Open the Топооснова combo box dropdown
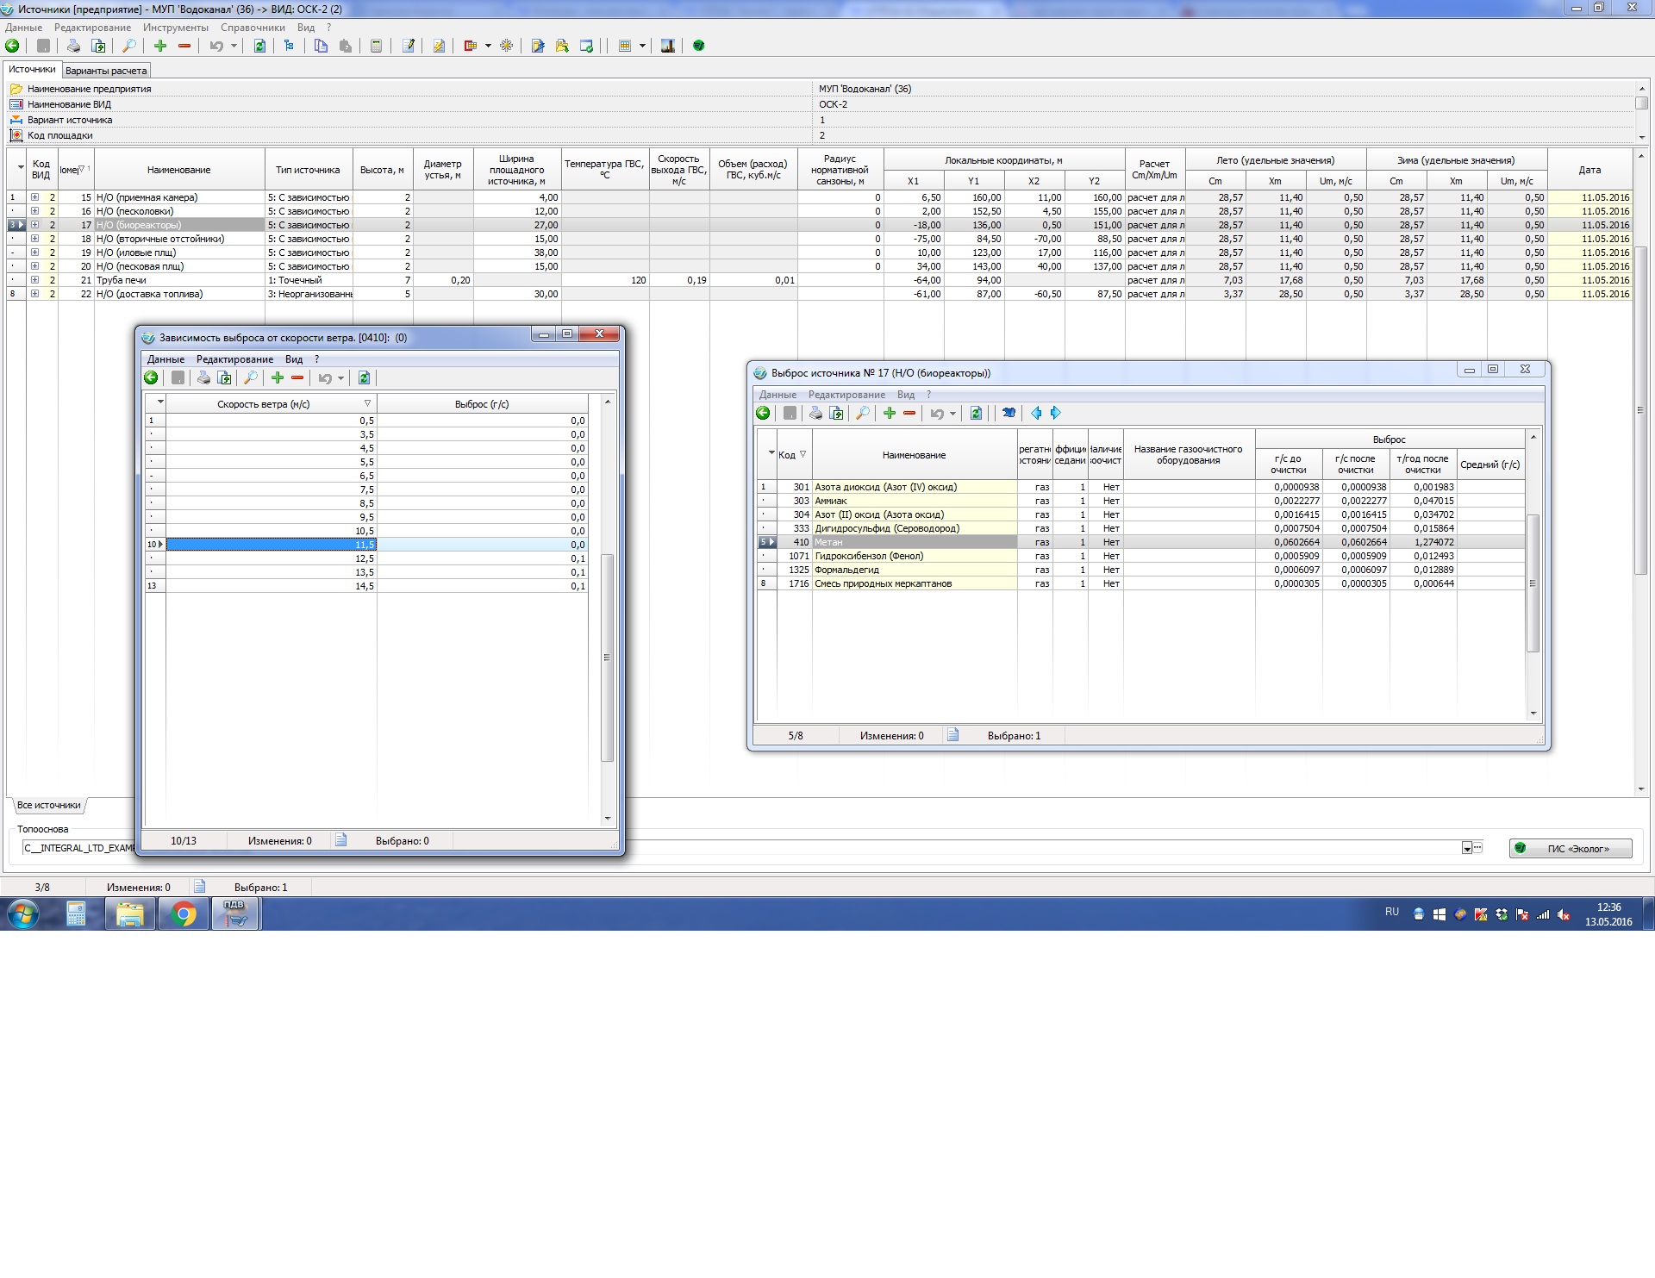 [x=1466, y=848]
